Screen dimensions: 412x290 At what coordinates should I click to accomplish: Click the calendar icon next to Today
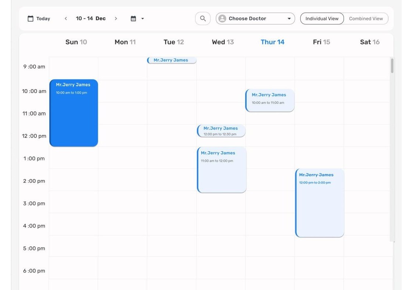pos(31,18)
